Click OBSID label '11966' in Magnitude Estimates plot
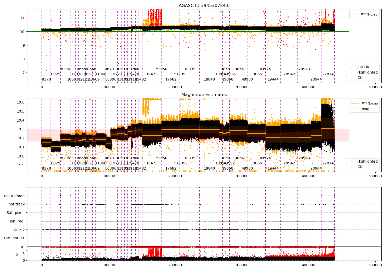387x271 pixels. pos(101,163)
